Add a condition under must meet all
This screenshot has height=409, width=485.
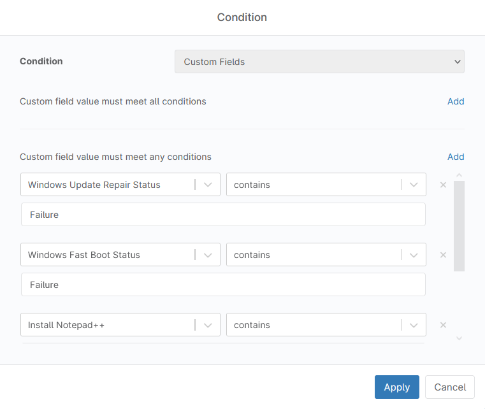point(455,101)
